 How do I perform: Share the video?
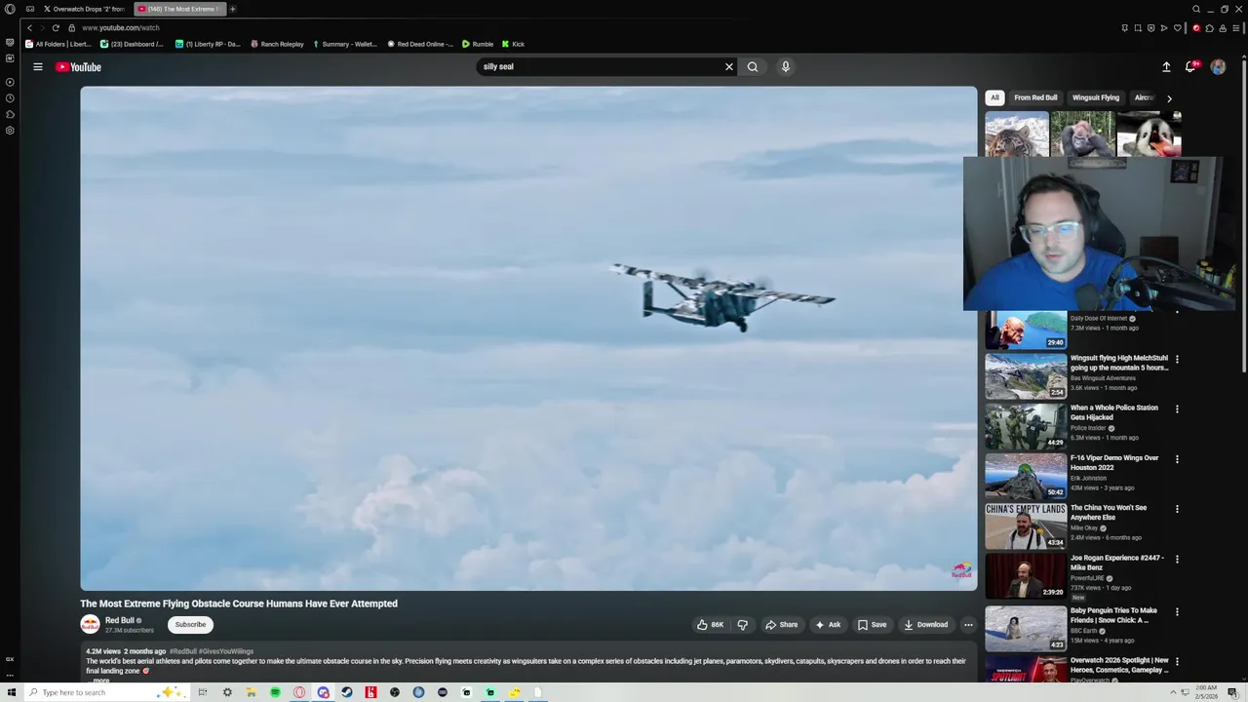coord(781,625)
